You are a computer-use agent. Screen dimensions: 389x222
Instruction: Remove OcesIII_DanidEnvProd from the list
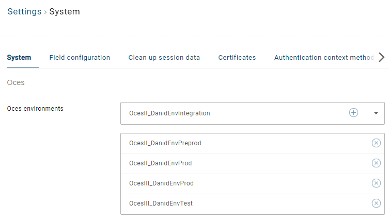(x=376, y=183)
